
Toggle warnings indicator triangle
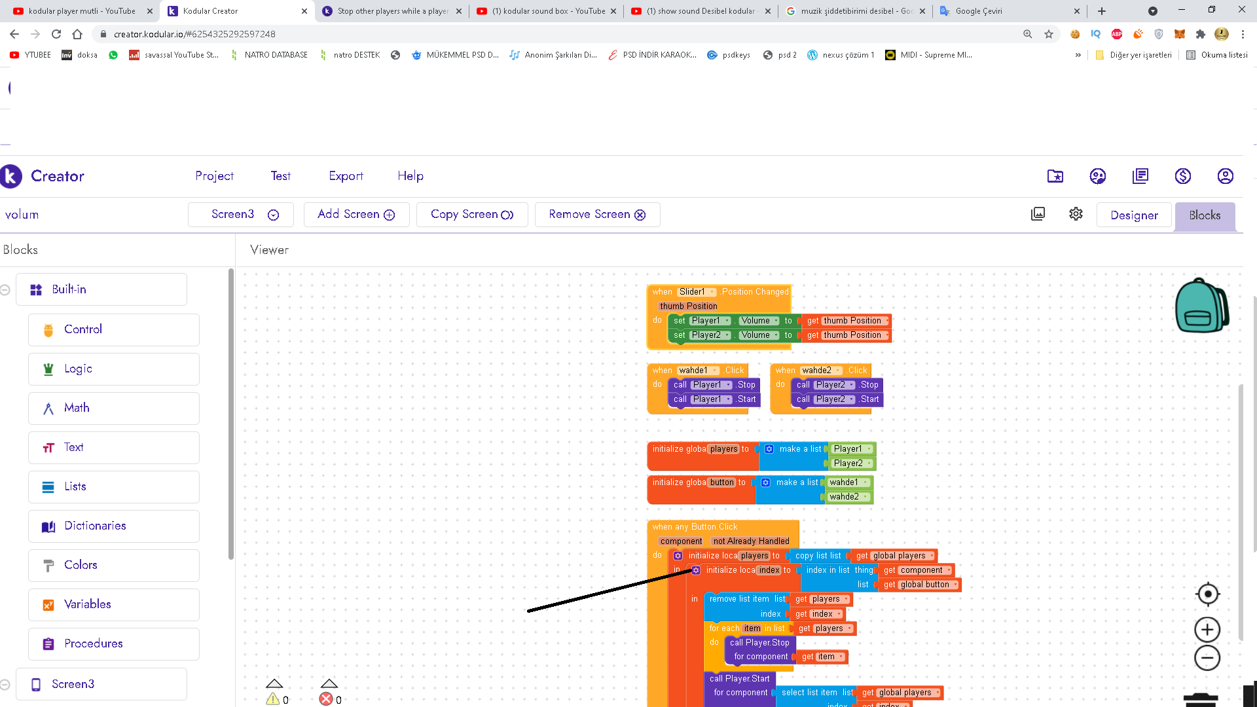pos(274,698)
